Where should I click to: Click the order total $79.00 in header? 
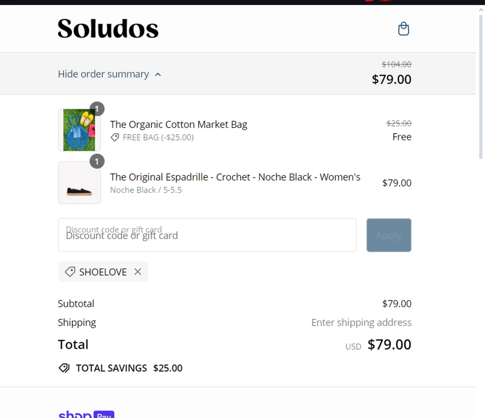point(392,79)
